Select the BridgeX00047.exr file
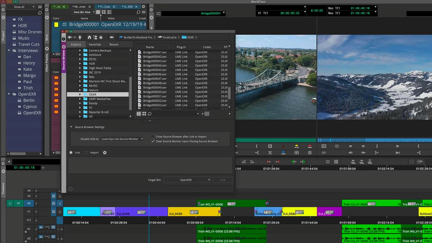Viewport: 432px width, 243px height. (155, 79)
